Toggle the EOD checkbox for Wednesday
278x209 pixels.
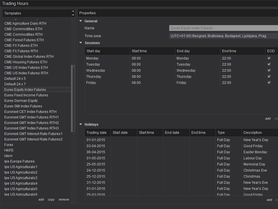point(269,70)
